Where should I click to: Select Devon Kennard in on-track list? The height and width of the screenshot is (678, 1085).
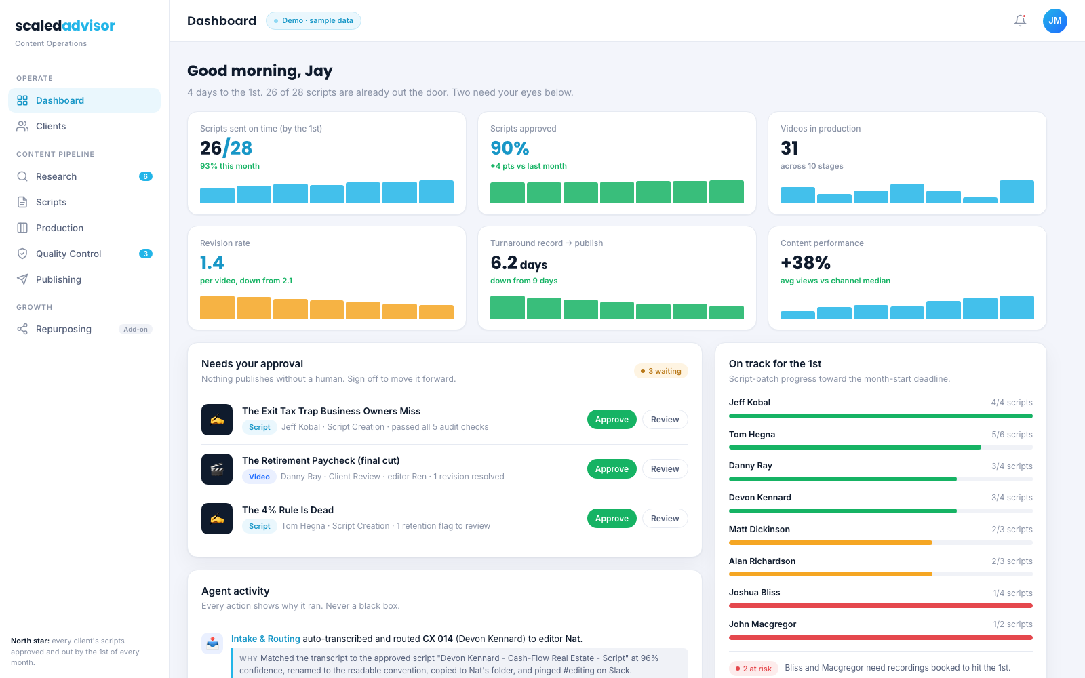click(x=760, y=498)
